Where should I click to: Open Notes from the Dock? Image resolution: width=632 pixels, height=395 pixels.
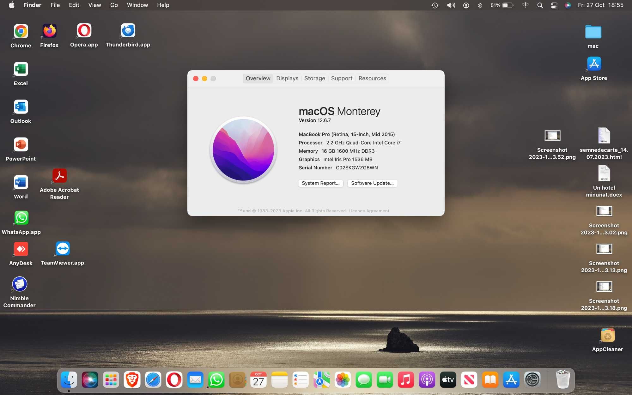280,380
